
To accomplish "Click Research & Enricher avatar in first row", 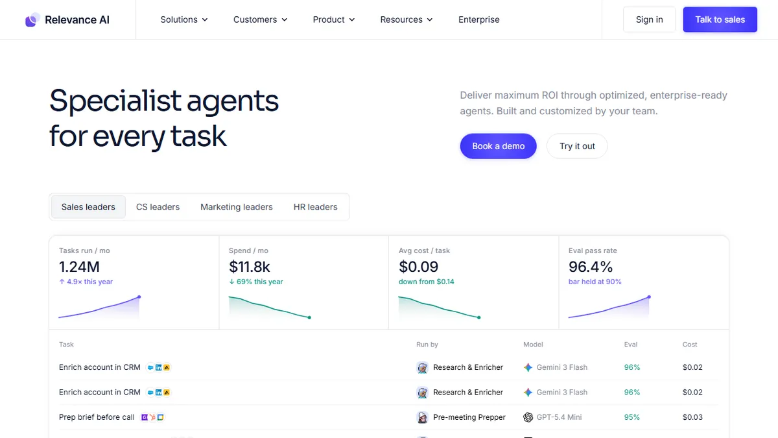I will pyautogui.click(x=422, y=367).
